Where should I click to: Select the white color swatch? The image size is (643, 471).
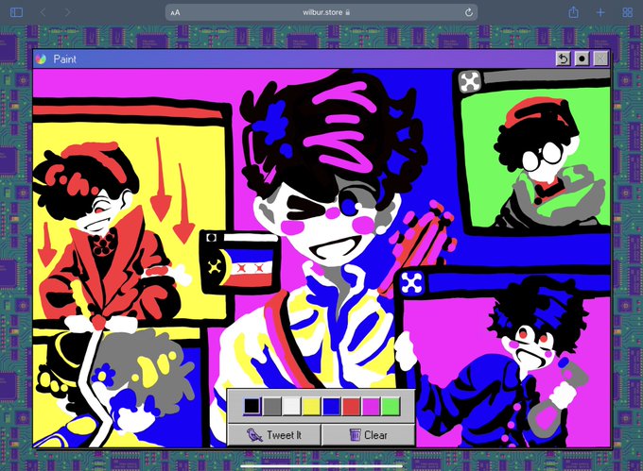point(291,406)
